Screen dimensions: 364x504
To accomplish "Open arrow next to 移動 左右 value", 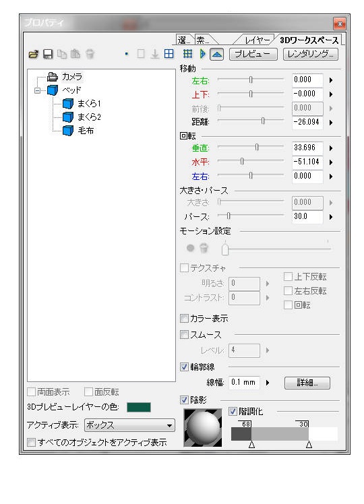I will (331, 80).
